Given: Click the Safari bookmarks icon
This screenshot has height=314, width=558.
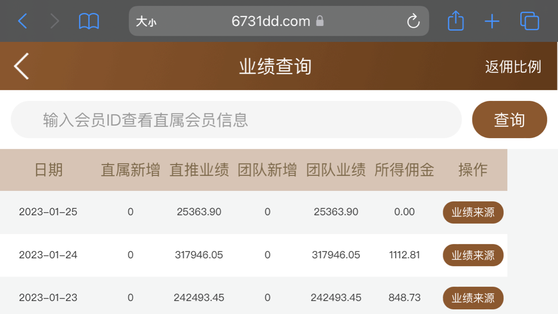Looking at the screenshot, I should (89, 20).
